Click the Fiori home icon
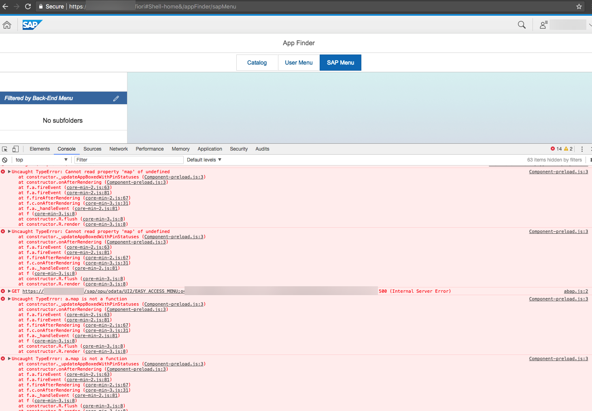 point(7,25)
